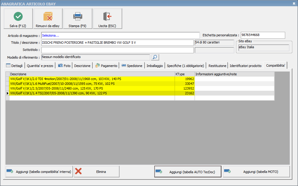
Task: Click KType cell 23162
Action: coord(184,93)
